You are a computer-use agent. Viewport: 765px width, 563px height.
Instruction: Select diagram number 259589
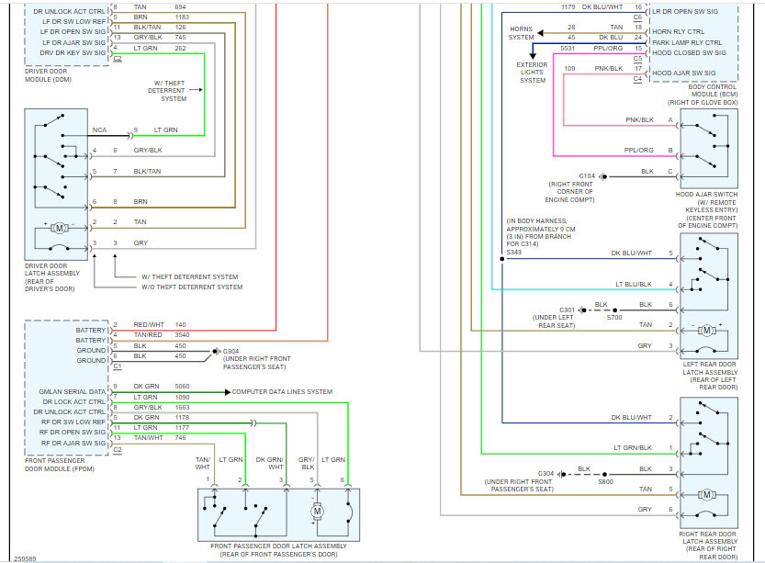click(25, 558)
